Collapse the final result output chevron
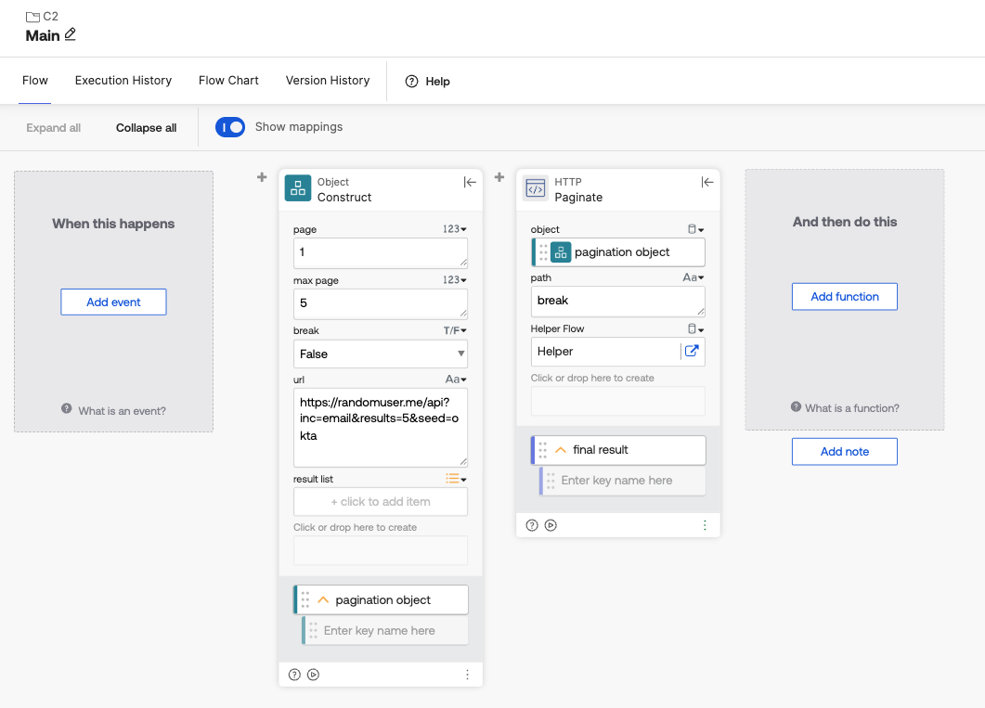985x708 pixels. coord(561,450)
